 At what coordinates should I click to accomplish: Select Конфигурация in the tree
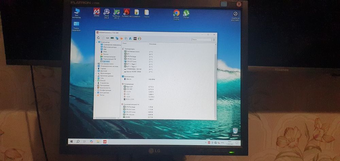click(105, 90)
